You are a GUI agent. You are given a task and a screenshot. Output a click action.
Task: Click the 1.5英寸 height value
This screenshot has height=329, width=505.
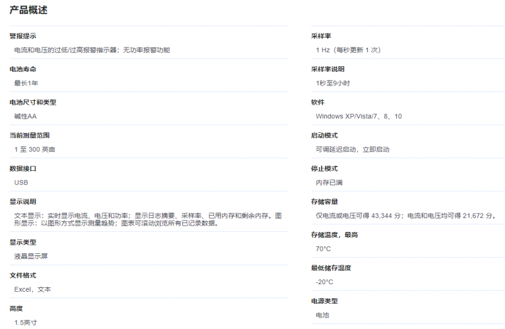(x=25, y=322)
